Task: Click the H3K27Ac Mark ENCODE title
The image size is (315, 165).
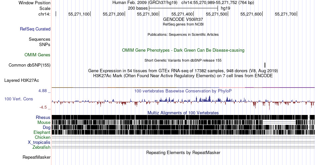Action: [183, 76]
